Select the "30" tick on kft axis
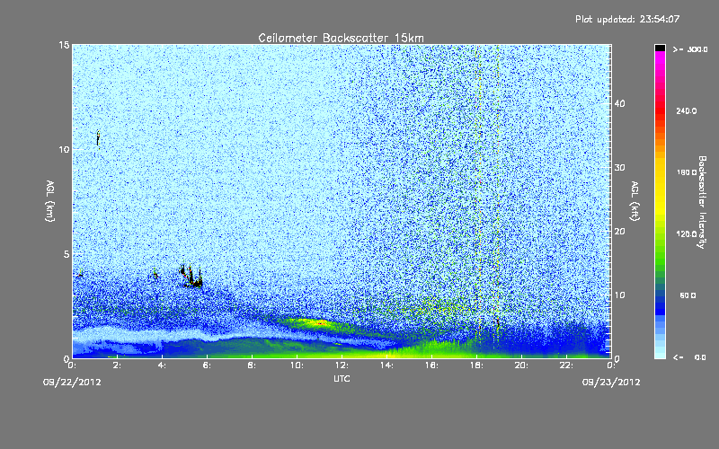The image size is (719, 449). (x=619, y=168)
